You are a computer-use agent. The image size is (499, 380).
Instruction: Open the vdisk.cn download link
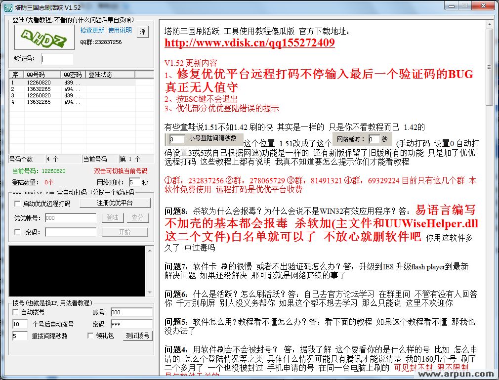249,42
